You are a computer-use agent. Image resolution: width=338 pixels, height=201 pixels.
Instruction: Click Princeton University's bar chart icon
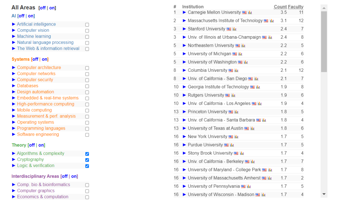point(236,112)
